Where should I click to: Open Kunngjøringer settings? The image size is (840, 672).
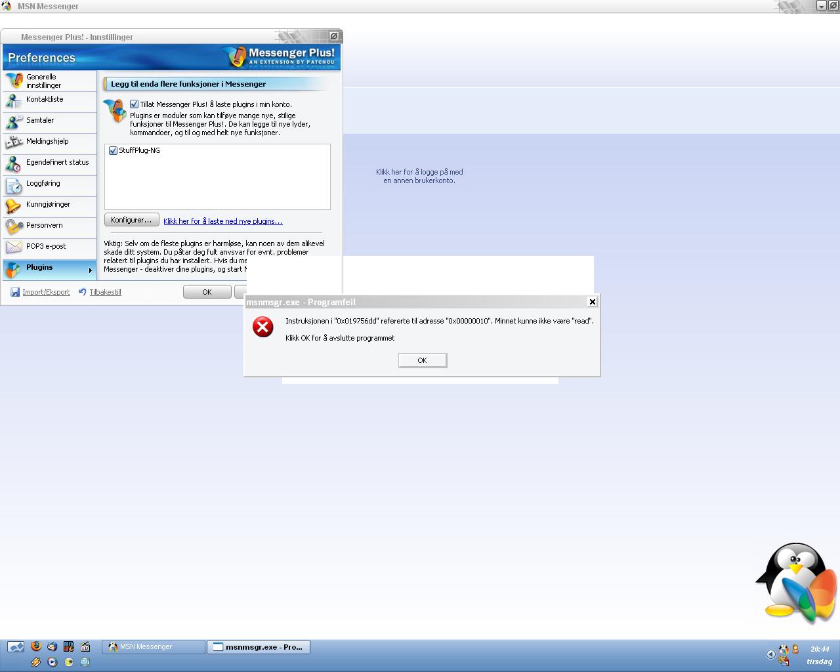click(x=49, y=207)
